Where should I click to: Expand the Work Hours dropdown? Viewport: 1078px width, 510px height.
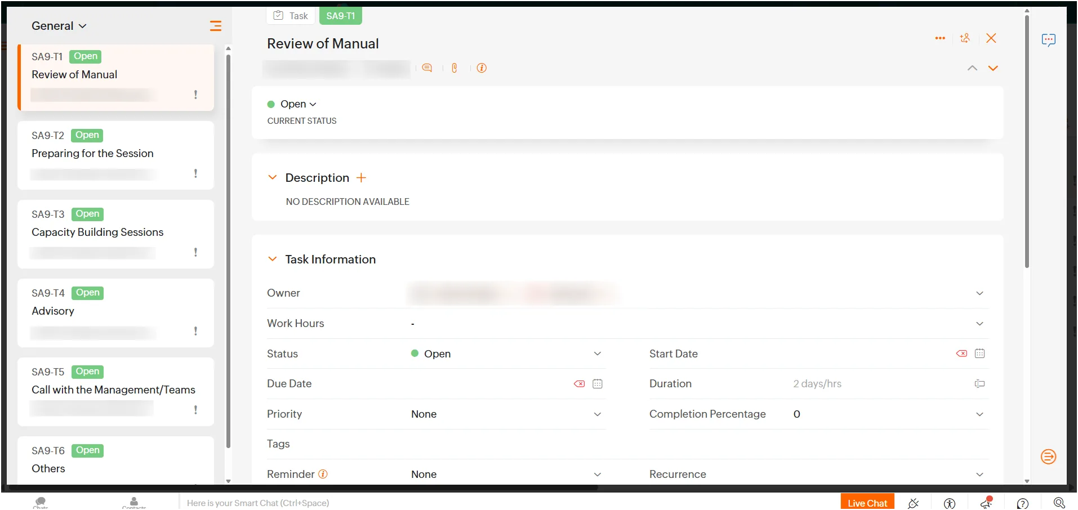pos(980,324)
